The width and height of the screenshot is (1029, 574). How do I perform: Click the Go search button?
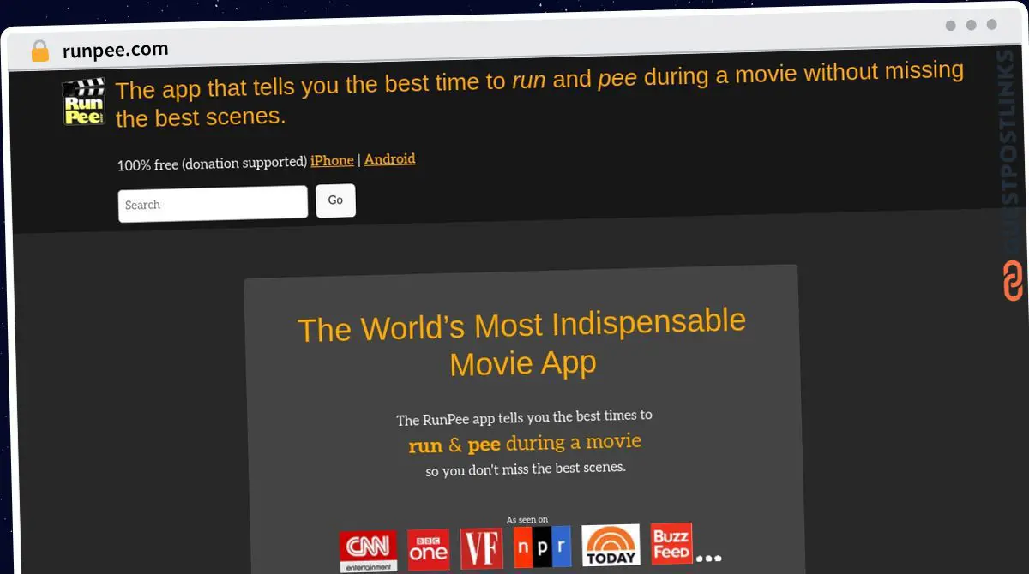click(335, 200)
